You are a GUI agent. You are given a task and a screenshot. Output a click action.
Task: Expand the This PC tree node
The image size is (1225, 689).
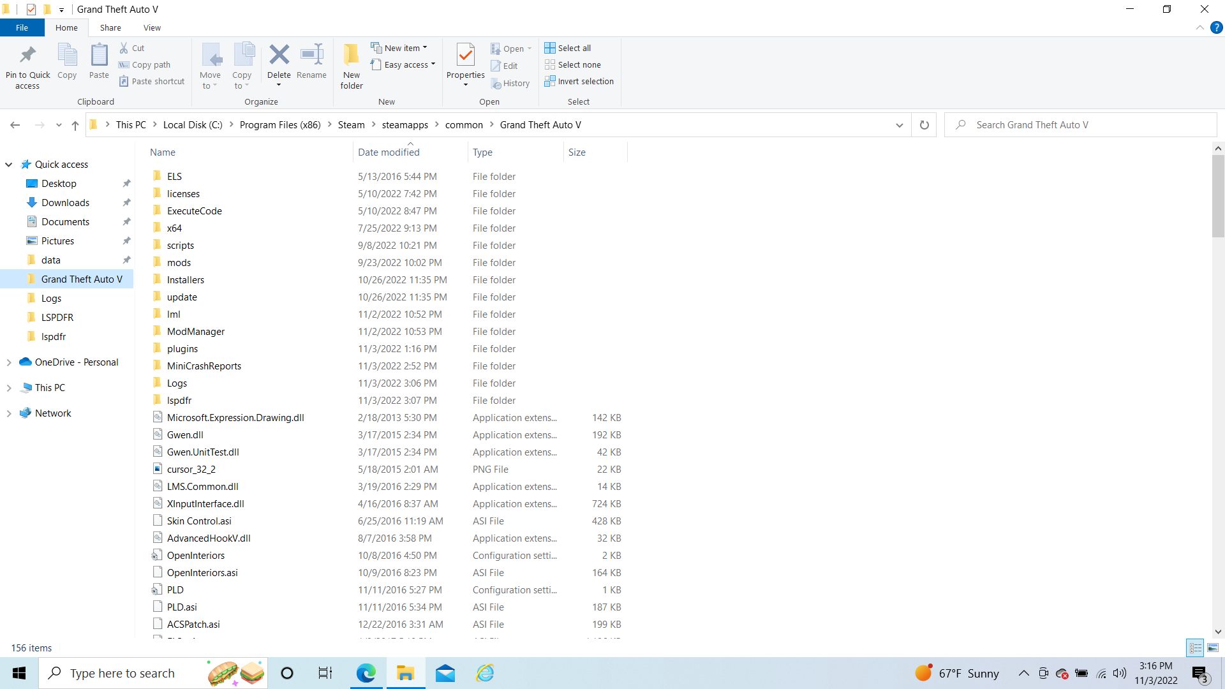pyautogui.click(x=9, y=388)
